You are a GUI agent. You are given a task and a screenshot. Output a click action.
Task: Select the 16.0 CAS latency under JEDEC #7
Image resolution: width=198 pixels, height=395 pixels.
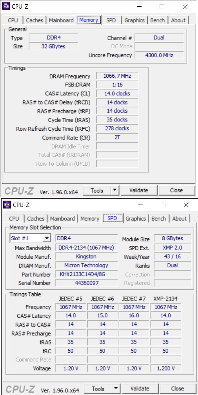(134, 315)
